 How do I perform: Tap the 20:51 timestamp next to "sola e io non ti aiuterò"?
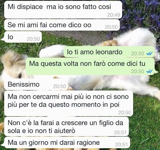[x=120, y=133]
